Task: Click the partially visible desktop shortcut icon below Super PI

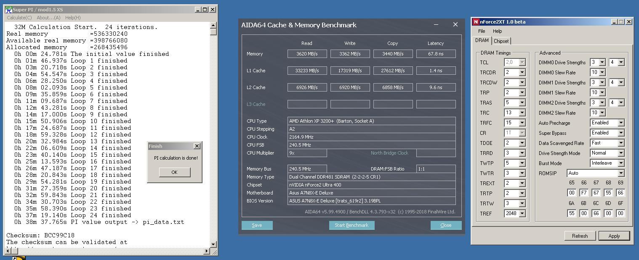Action: click(x=19, y=258)
